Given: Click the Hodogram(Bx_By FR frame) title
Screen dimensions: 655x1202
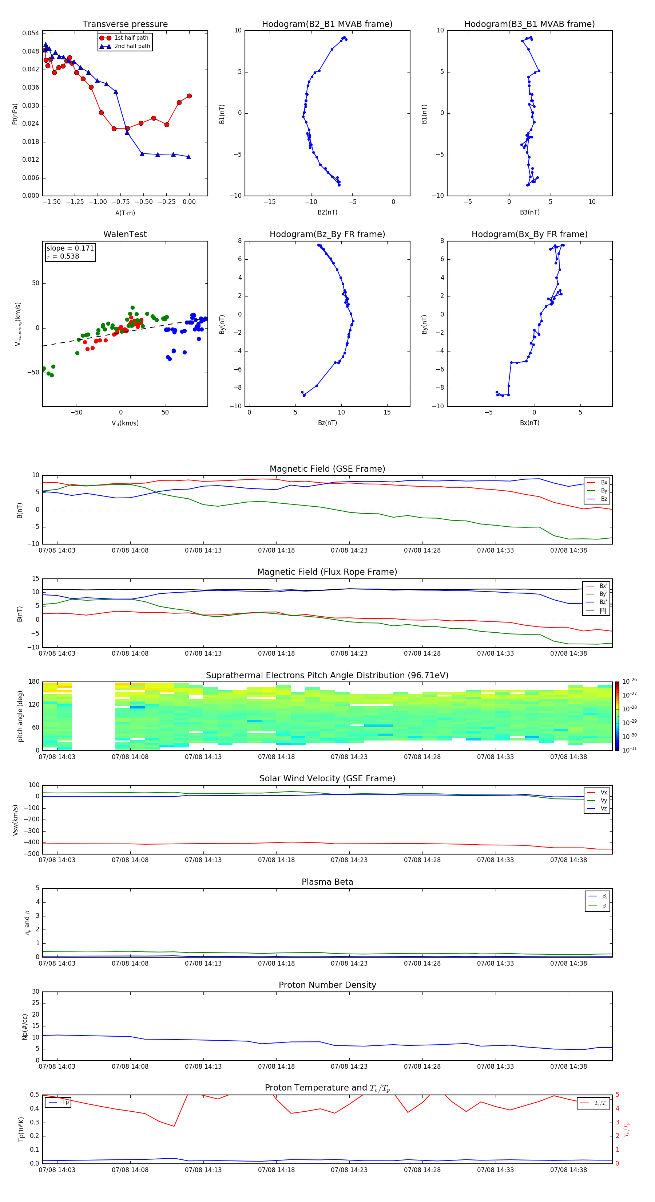Looking at the screenshot, I should click(529, 234).
